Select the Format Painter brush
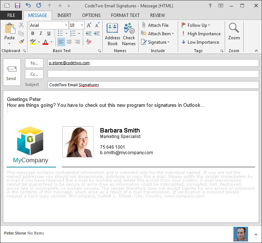Viewport: 262px width, 243px height. (x=21, y=42)
